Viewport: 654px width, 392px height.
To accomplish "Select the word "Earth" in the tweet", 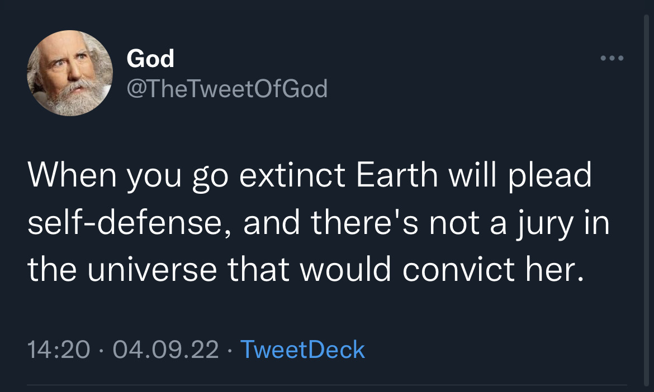I will coord(397,175).
